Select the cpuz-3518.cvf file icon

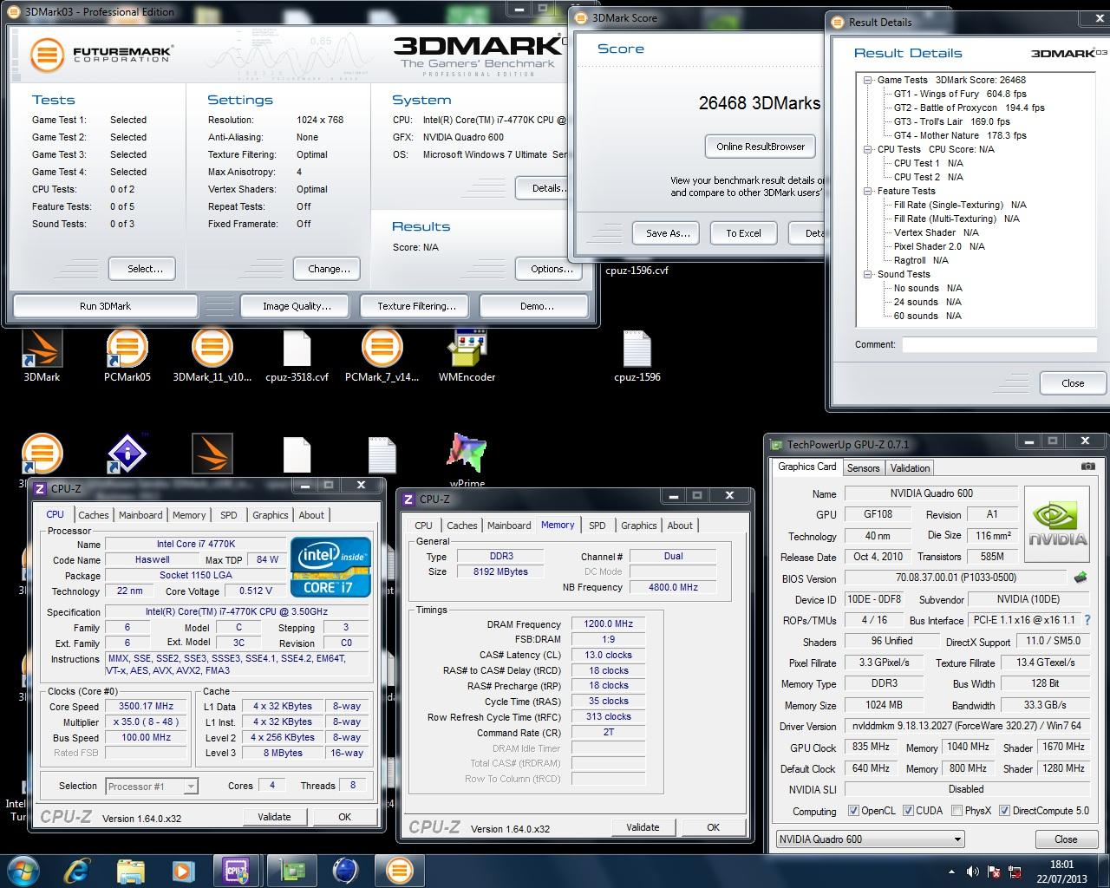(297, 356)
